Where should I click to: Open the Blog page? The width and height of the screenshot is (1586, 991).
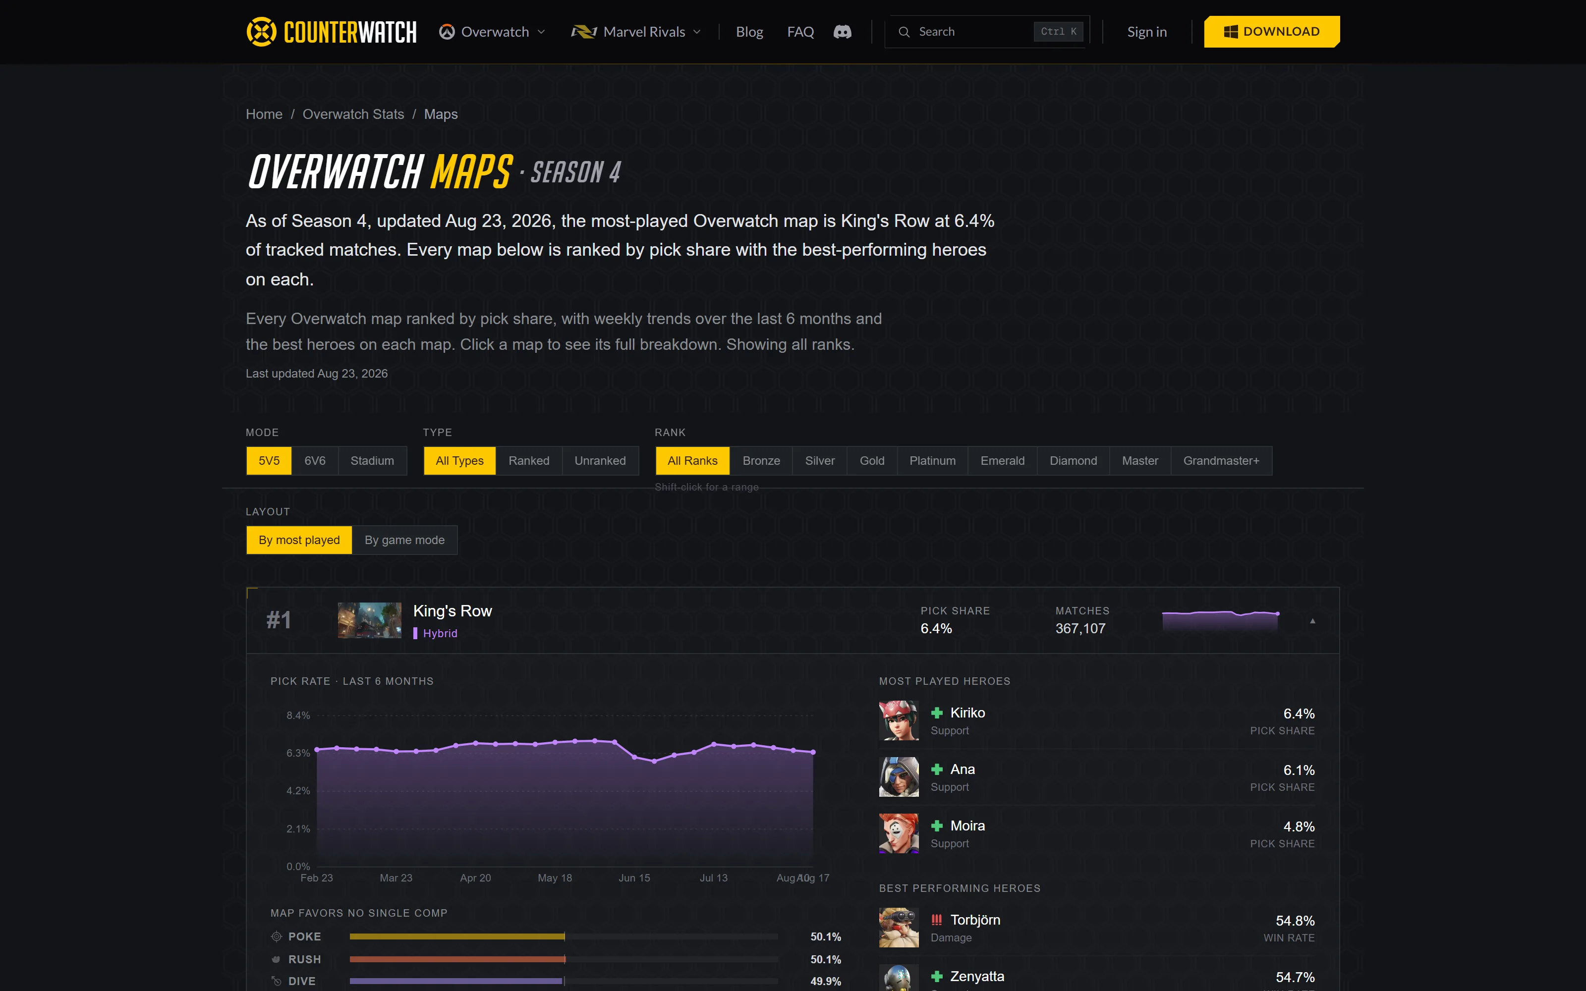(749, 31)
